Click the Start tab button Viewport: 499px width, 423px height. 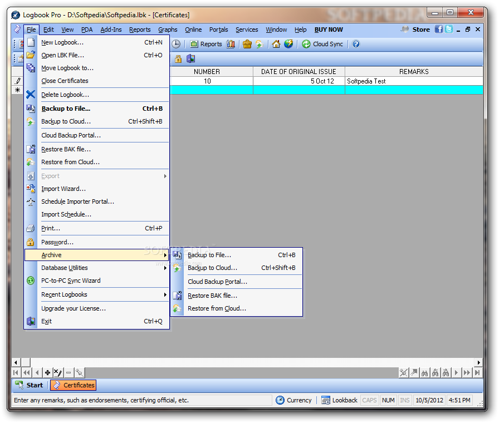30,385
